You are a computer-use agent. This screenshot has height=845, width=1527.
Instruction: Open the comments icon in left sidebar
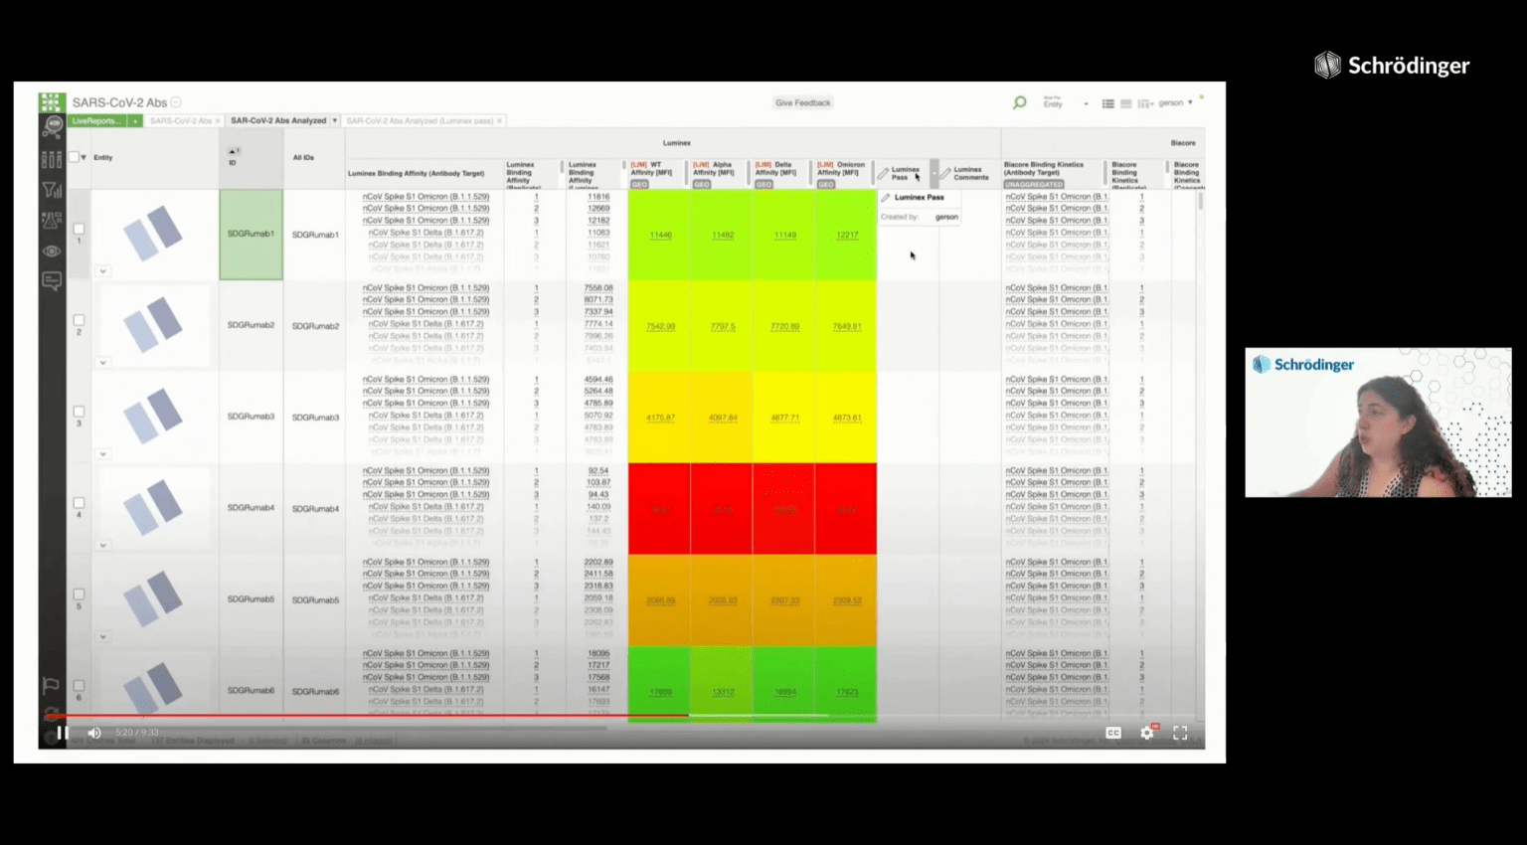click(x=52, y=281)
